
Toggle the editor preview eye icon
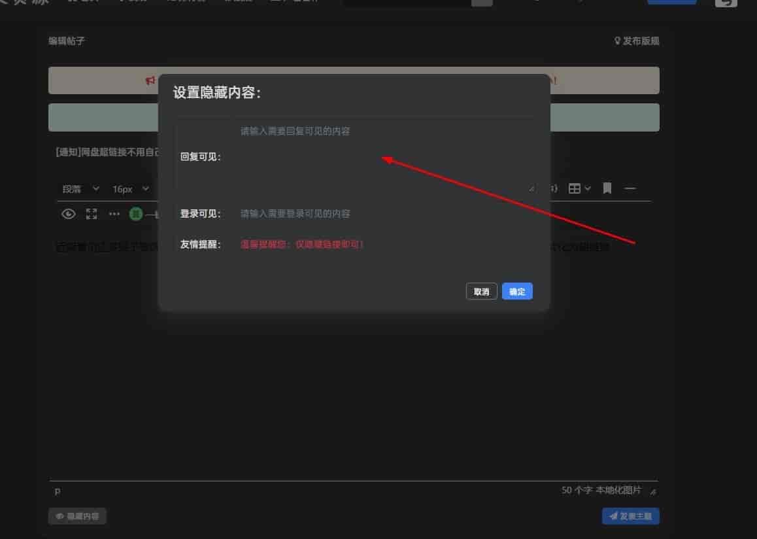pos(68,214)
